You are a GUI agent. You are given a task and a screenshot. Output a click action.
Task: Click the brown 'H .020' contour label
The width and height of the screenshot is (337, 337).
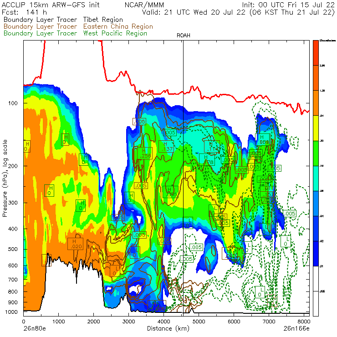click(75, 244)
